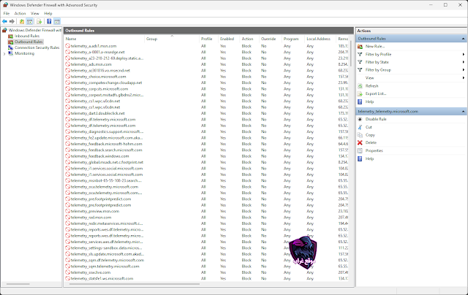Click the New Rule icon in Actions

click(360, 47)
